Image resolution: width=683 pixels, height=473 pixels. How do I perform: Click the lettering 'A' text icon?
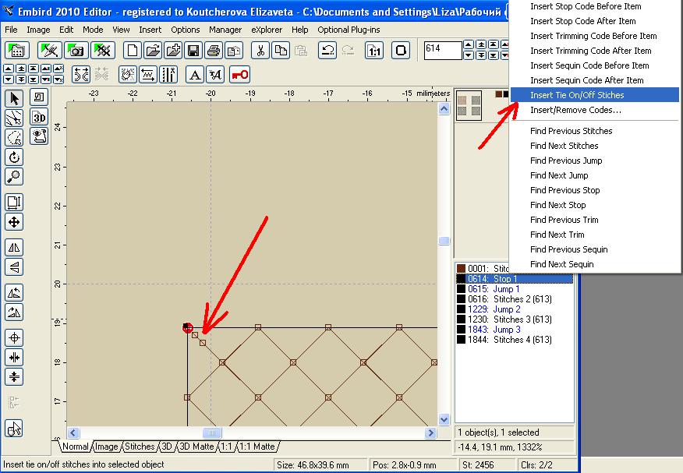(195, 74)
